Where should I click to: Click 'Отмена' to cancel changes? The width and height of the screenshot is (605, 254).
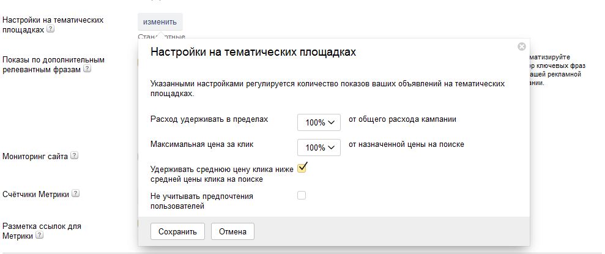pos(232,232)
